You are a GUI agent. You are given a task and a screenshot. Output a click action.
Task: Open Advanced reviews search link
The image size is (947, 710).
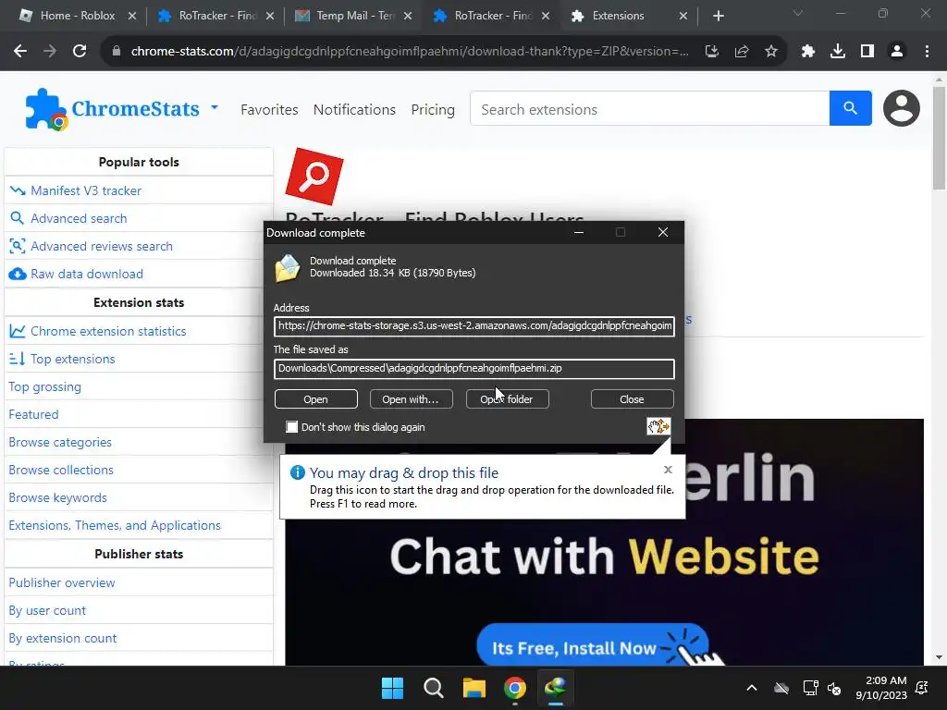tap(102, 246)
